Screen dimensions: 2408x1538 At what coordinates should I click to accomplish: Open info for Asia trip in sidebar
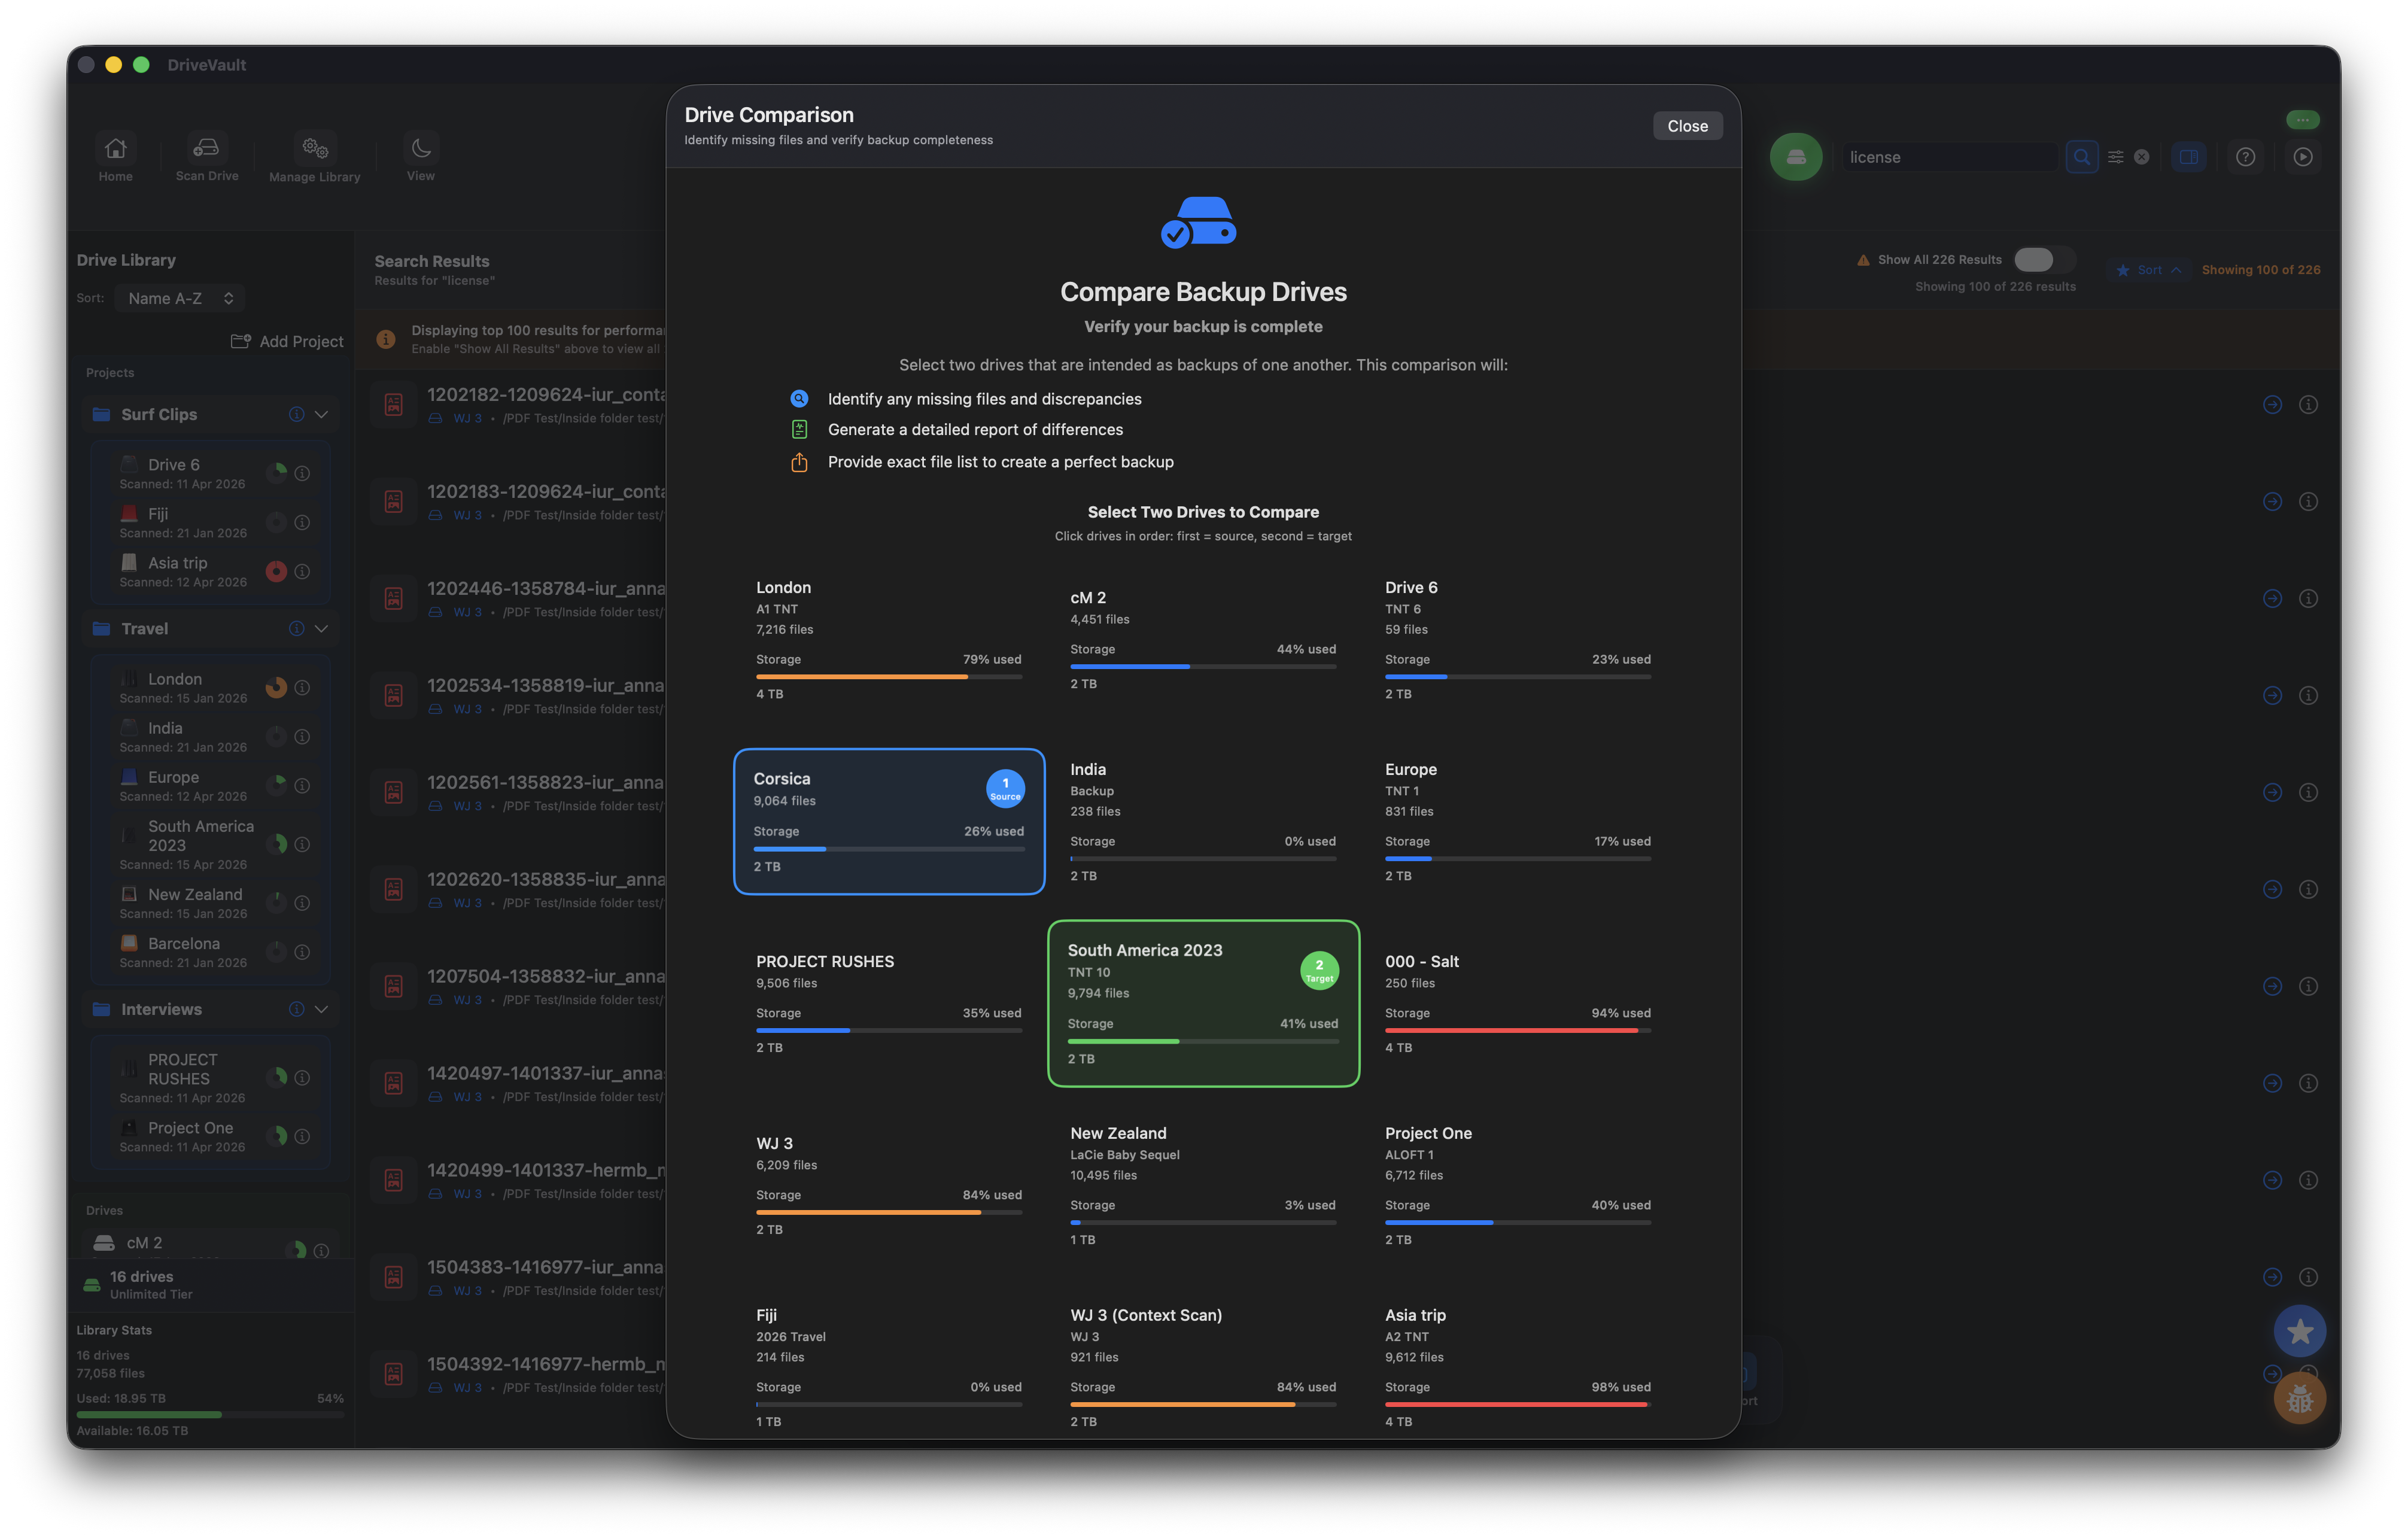(302, 571)
